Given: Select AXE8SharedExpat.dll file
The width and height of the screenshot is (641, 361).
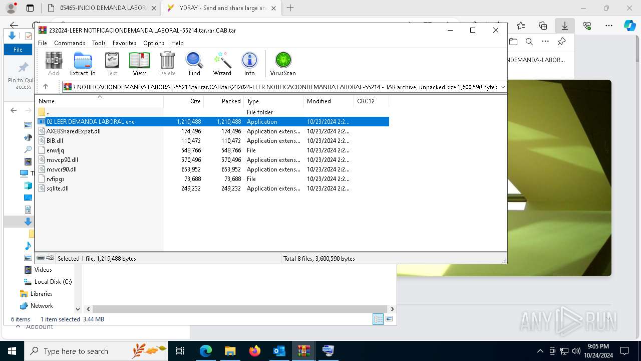Looking at the screenshot, I should tap(212, 131).
